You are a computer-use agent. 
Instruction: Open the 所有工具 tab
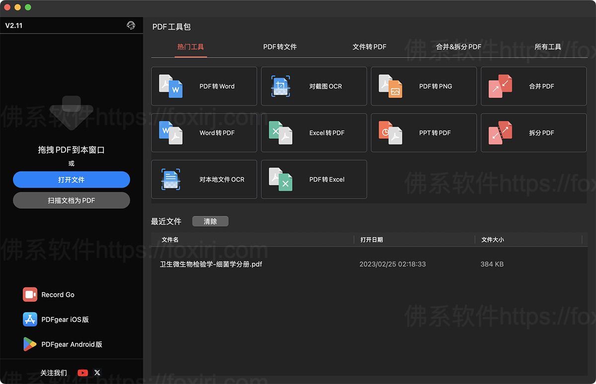pos(548,47)
